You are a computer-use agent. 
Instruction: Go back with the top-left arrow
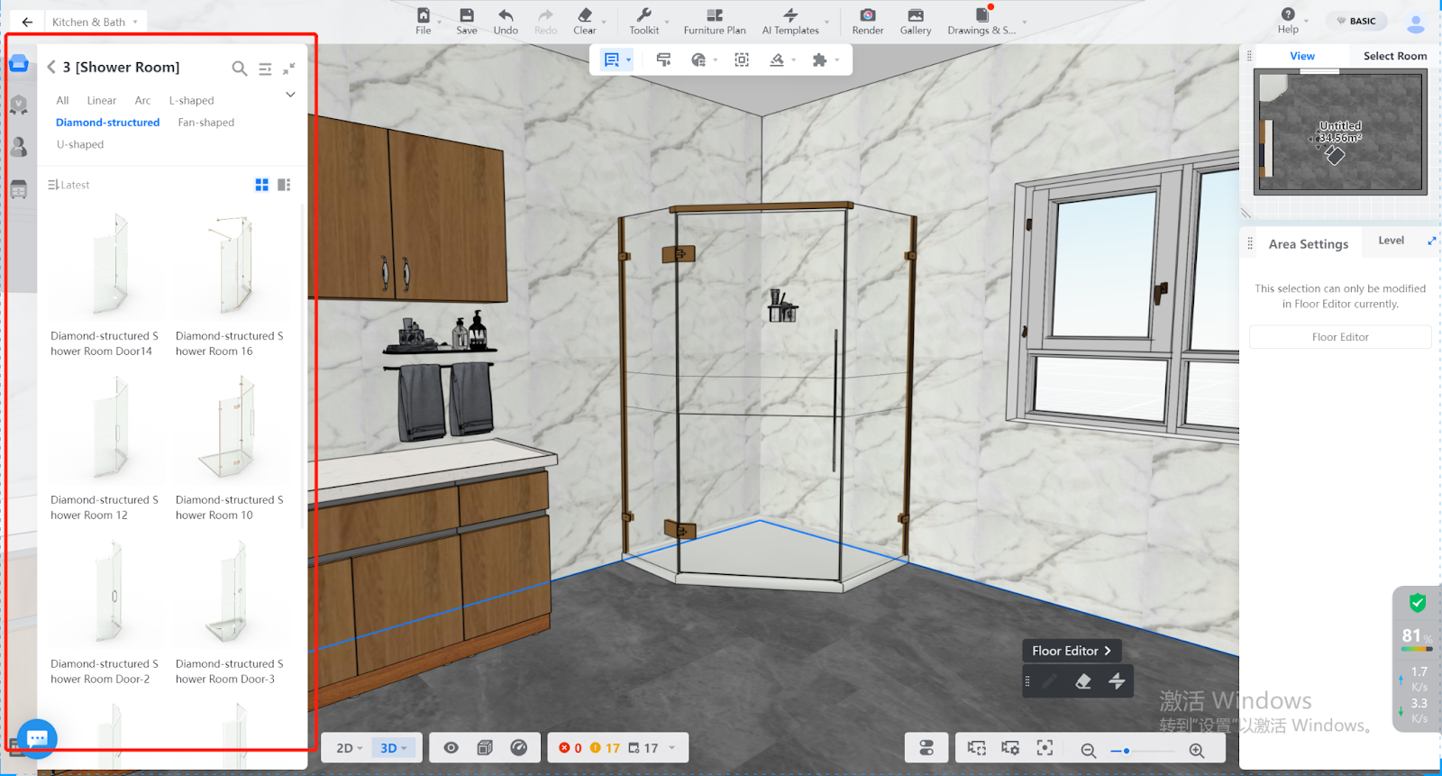coord(27,22)
